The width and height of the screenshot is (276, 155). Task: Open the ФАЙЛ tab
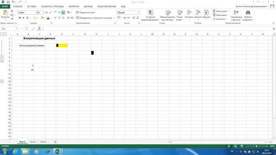pos(5,6)
